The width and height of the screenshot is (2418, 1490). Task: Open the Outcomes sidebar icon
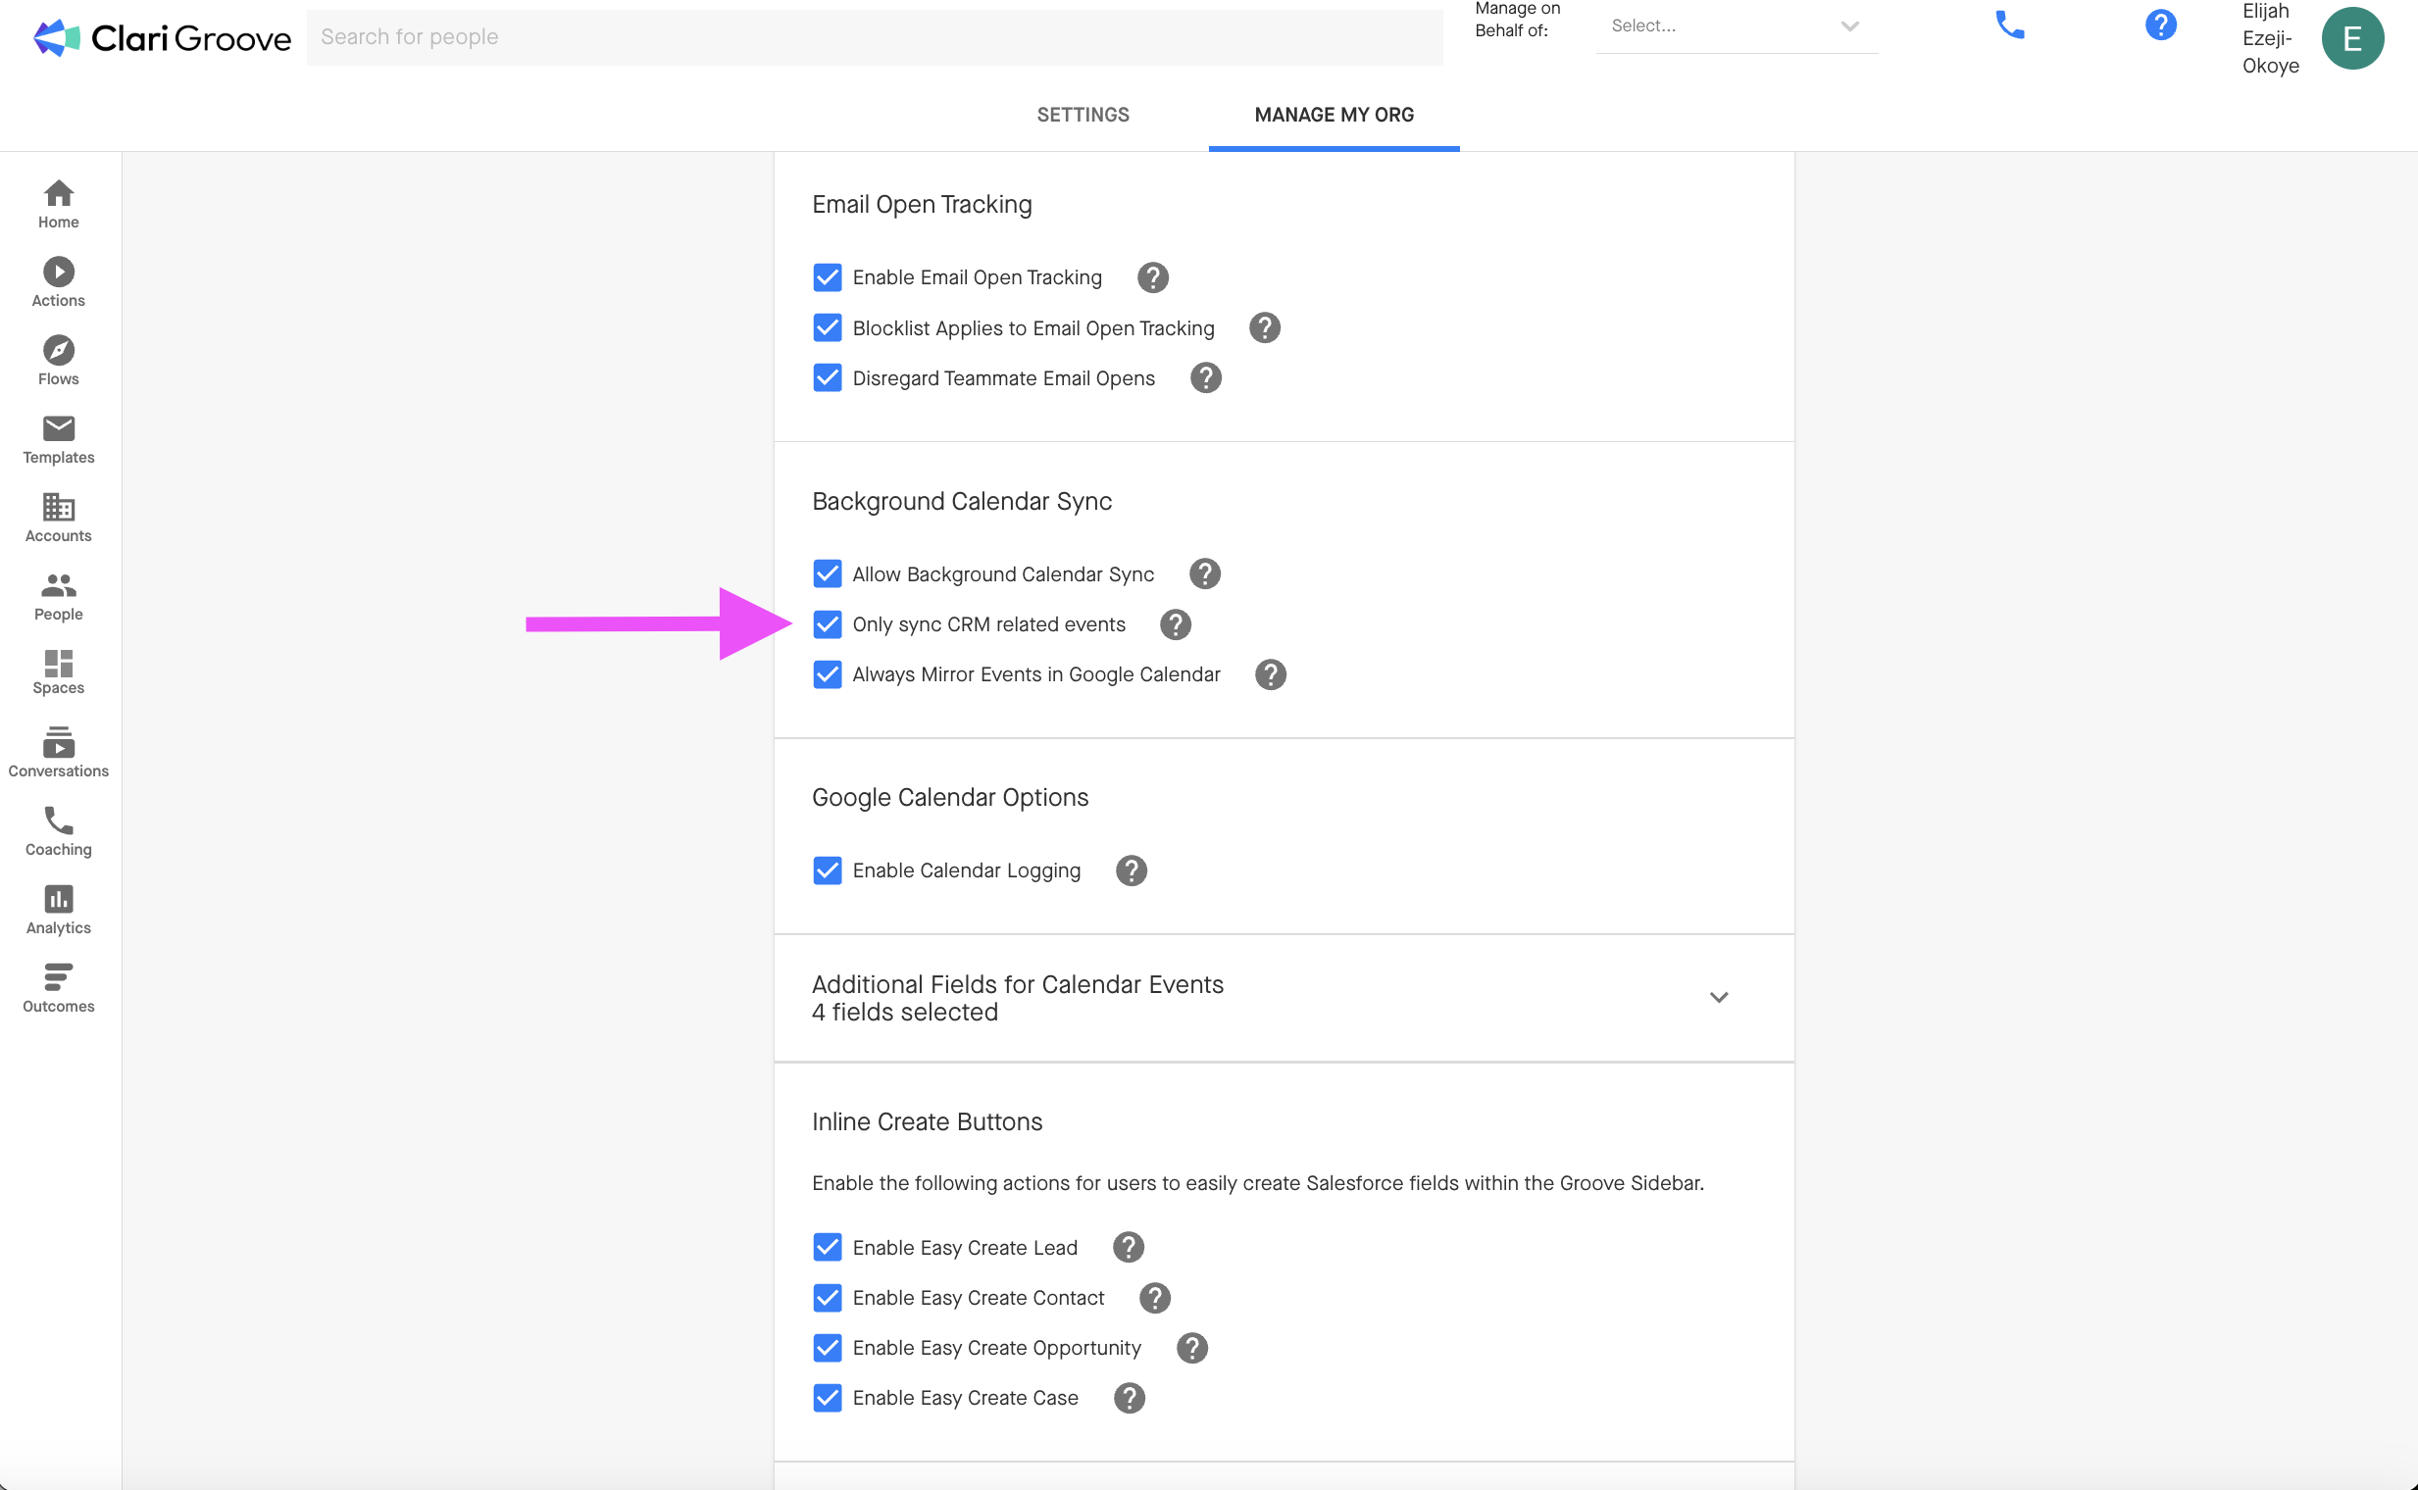pos(58,988)
